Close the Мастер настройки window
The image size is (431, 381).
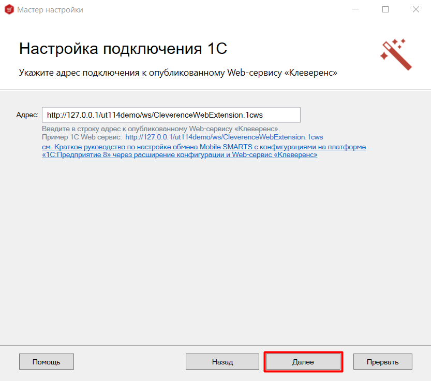point(416,9)
